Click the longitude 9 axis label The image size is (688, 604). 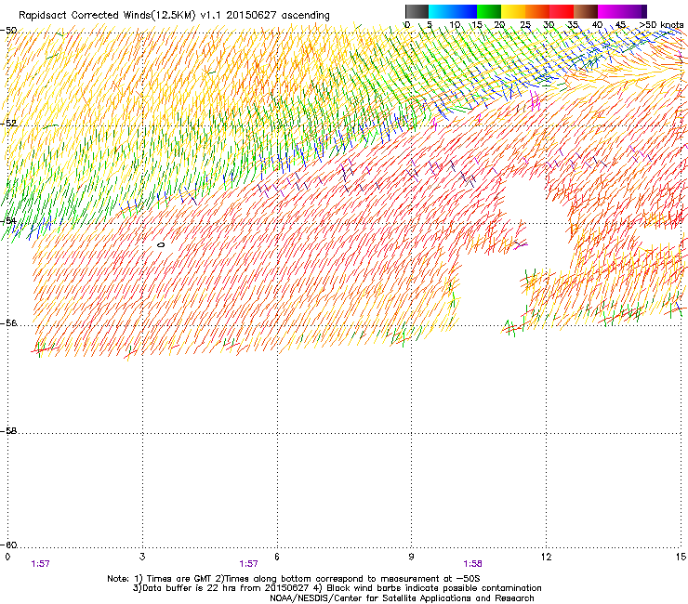click(x=411, y=557)
